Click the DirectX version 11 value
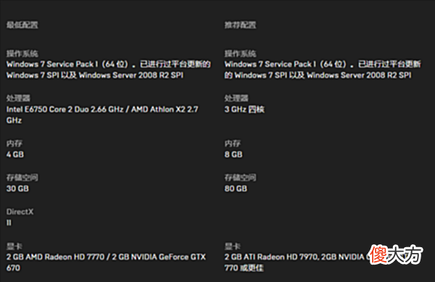This screenshot has height=282, width=435. pyautogui.click(x=9, y=223)
